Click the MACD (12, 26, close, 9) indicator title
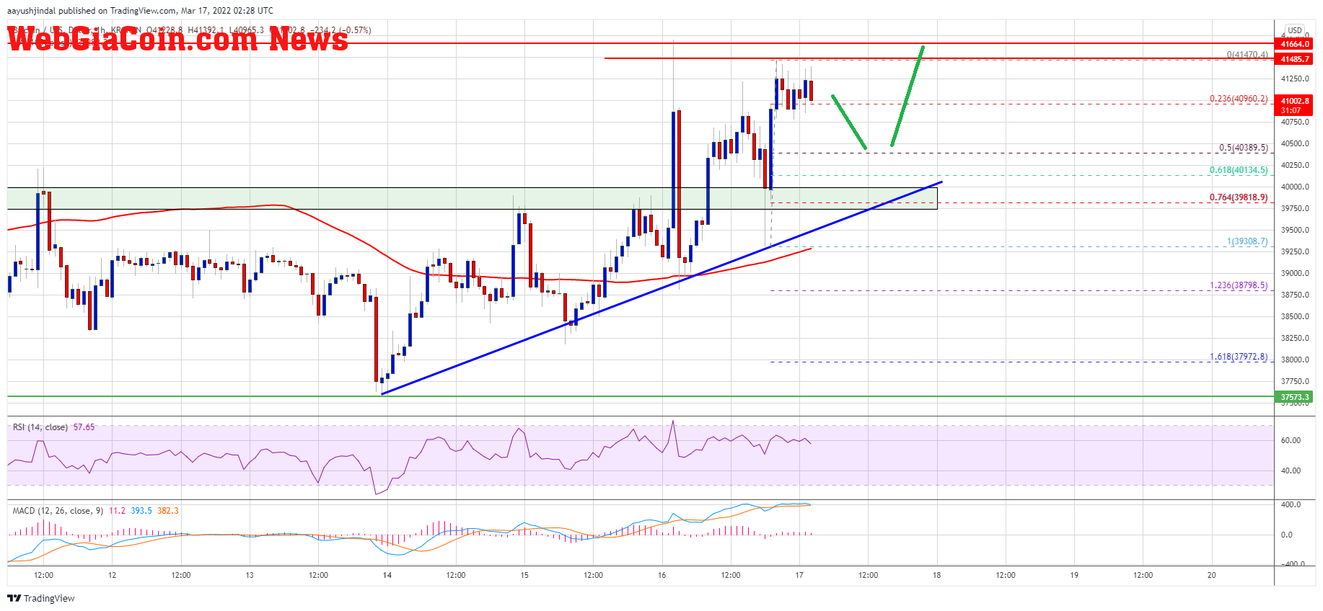The height and width of the screenshot is (611, 1323). point(58,511)
